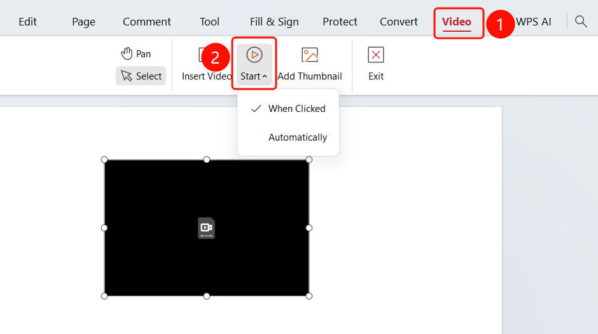Go to the Protect tab
The width and height of the screenshot is (598, 334).
click(340, 22)
